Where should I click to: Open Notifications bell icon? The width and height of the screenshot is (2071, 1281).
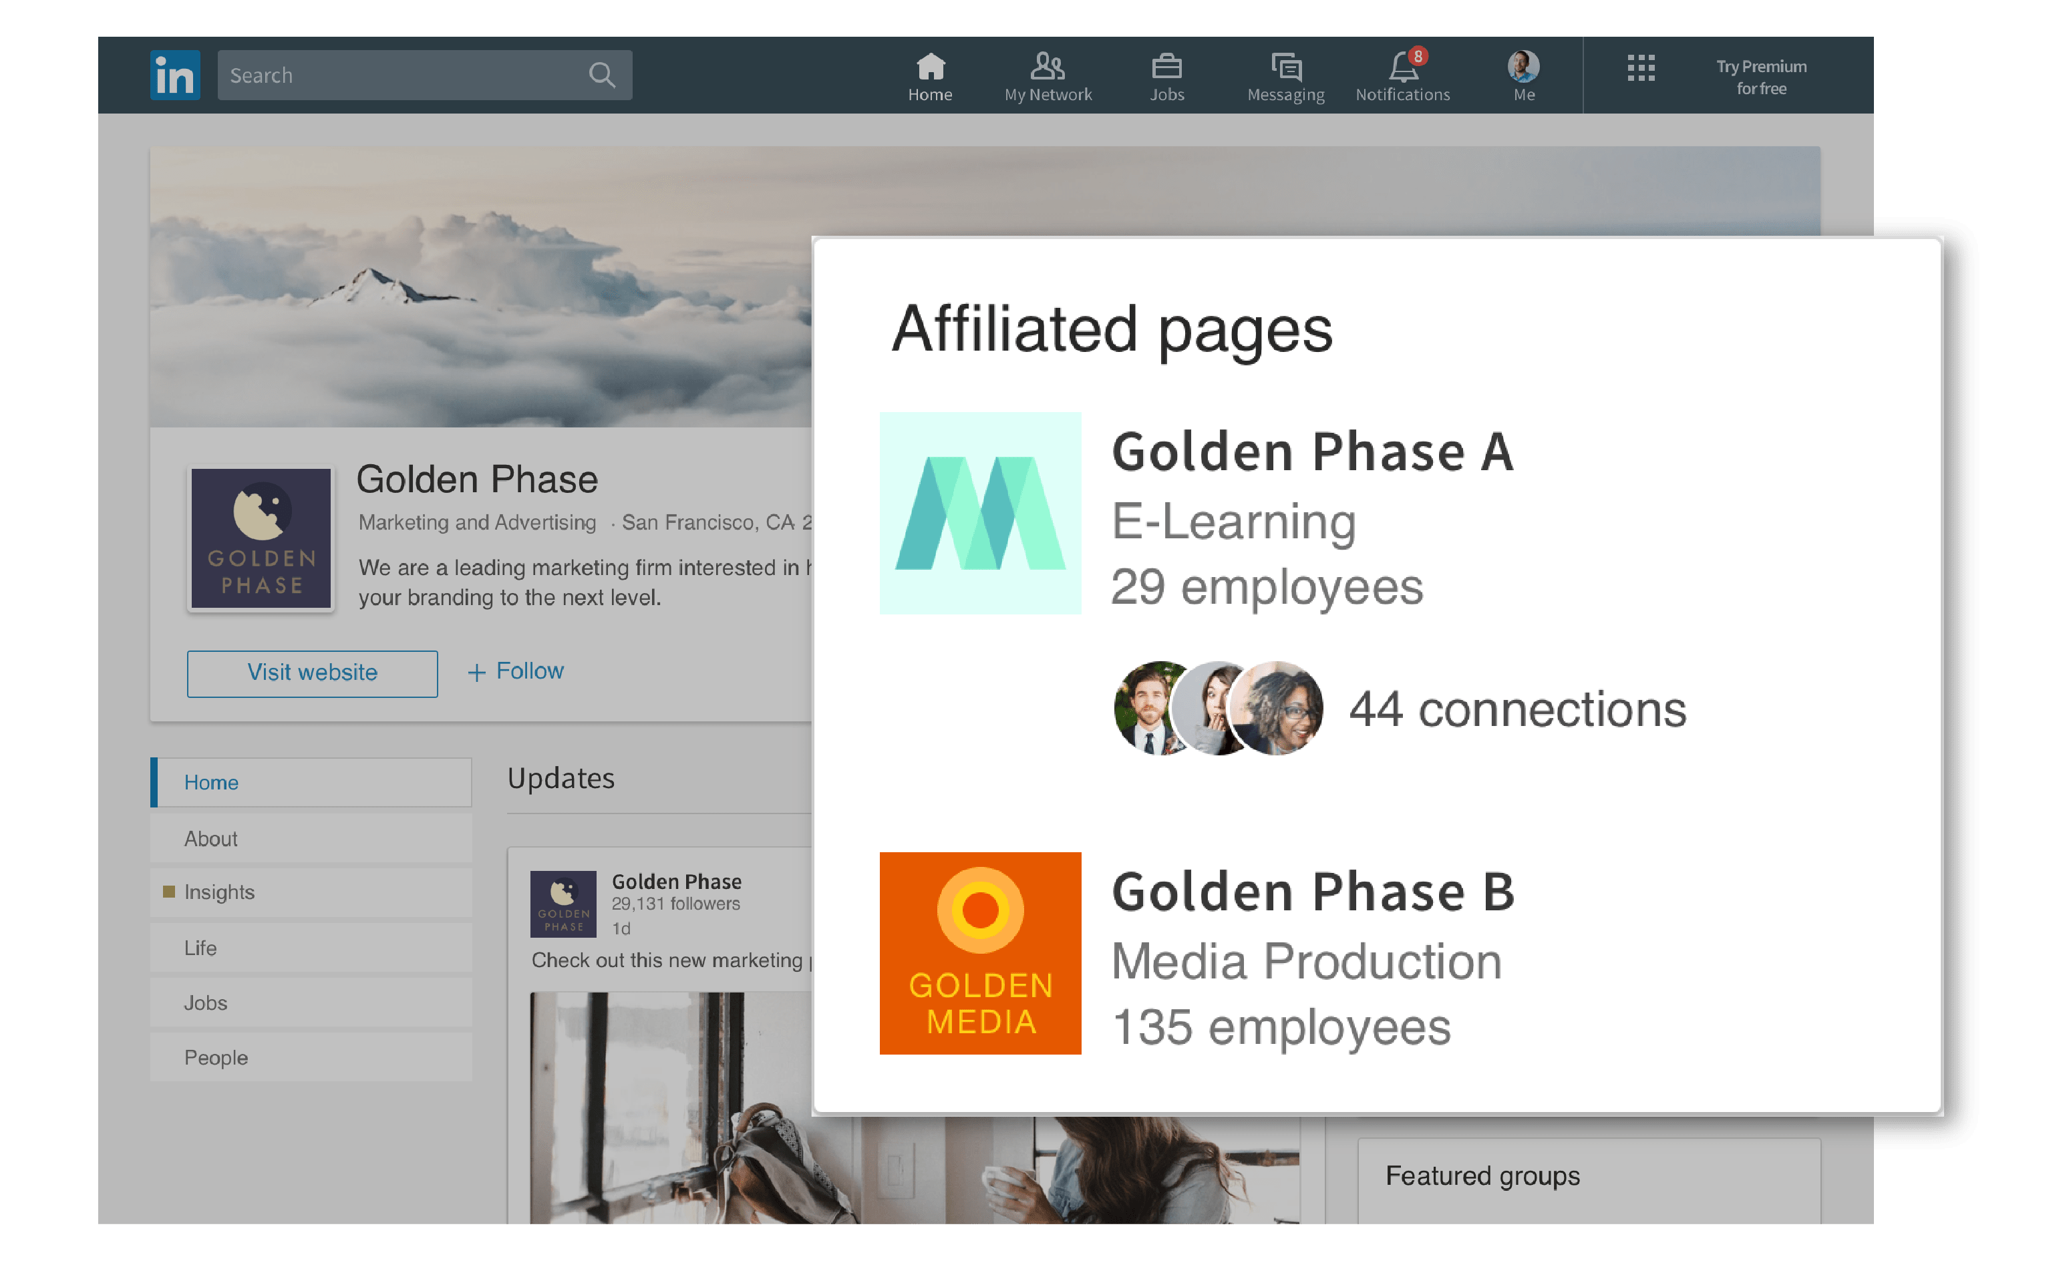(1403, 67)
